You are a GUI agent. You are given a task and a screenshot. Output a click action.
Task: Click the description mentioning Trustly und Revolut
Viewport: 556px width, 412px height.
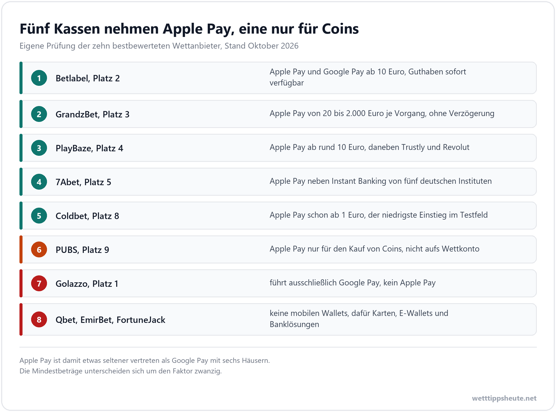(369, 147)
